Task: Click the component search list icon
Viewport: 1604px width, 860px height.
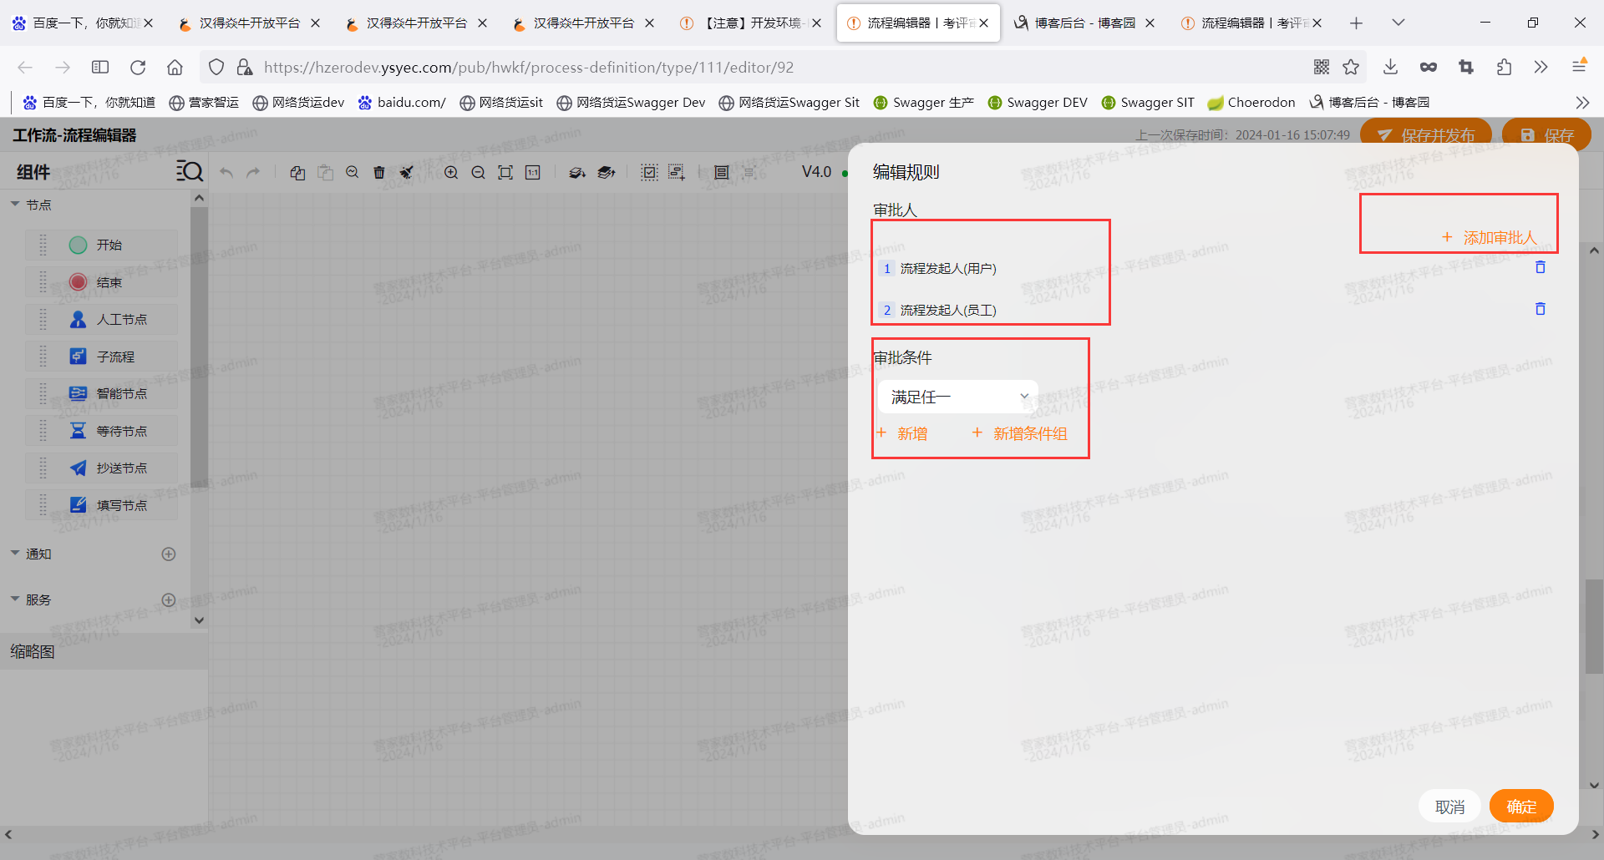Action: [x=190, y=172]
